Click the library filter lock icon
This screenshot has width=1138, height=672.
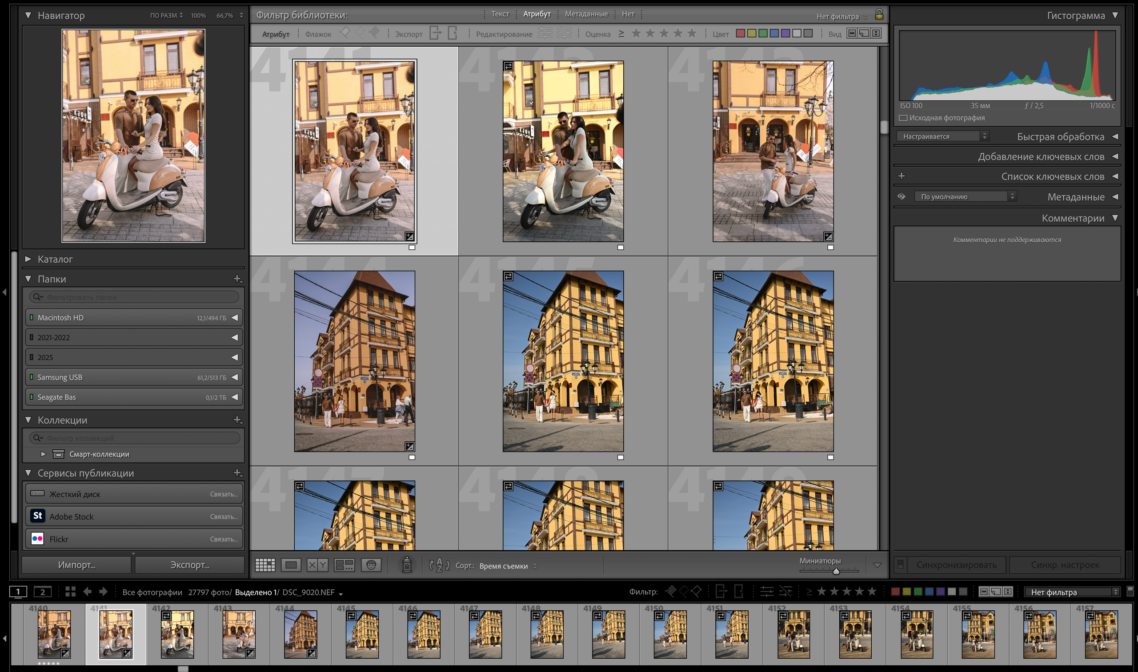coord(878,15)
